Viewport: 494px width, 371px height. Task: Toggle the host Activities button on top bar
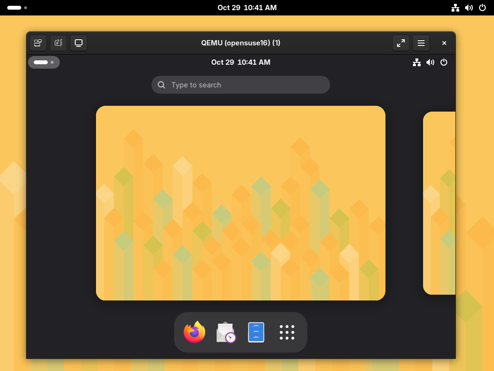[x=17, y=8]
